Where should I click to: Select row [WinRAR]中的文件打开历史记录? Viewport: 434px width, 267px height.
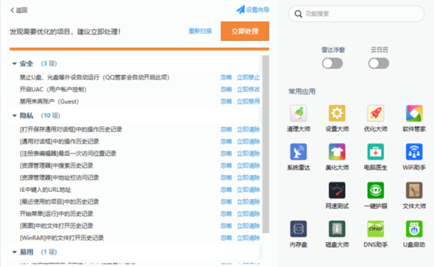136,238
